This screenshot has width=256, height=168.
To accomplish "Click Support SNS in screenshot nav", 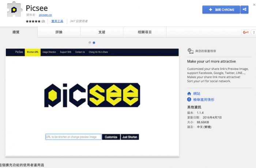I will pos(65,52).
